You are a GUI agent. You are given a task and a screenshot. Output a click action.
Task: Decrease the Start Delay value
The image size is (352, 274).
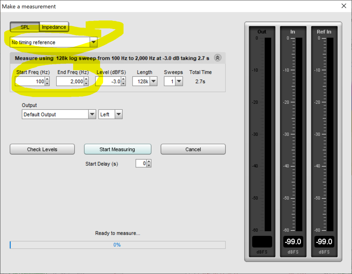(x=149, y=166)
